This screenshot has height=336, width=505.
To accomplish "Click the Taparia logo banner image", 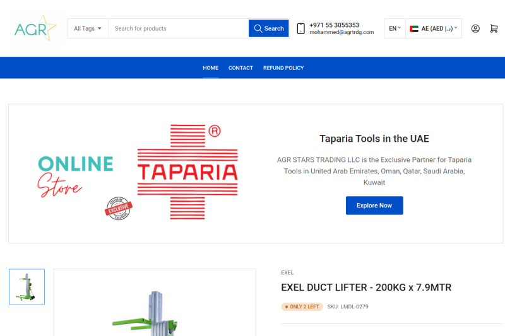I will [x=187, y=172].
